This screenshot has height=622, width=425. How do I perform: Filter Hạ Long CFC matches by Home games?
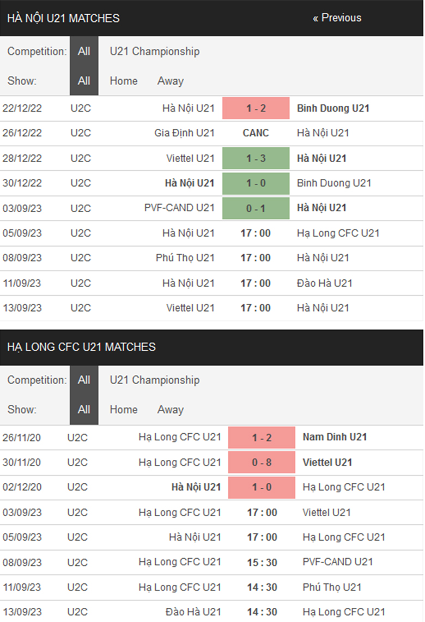point(123,409)
